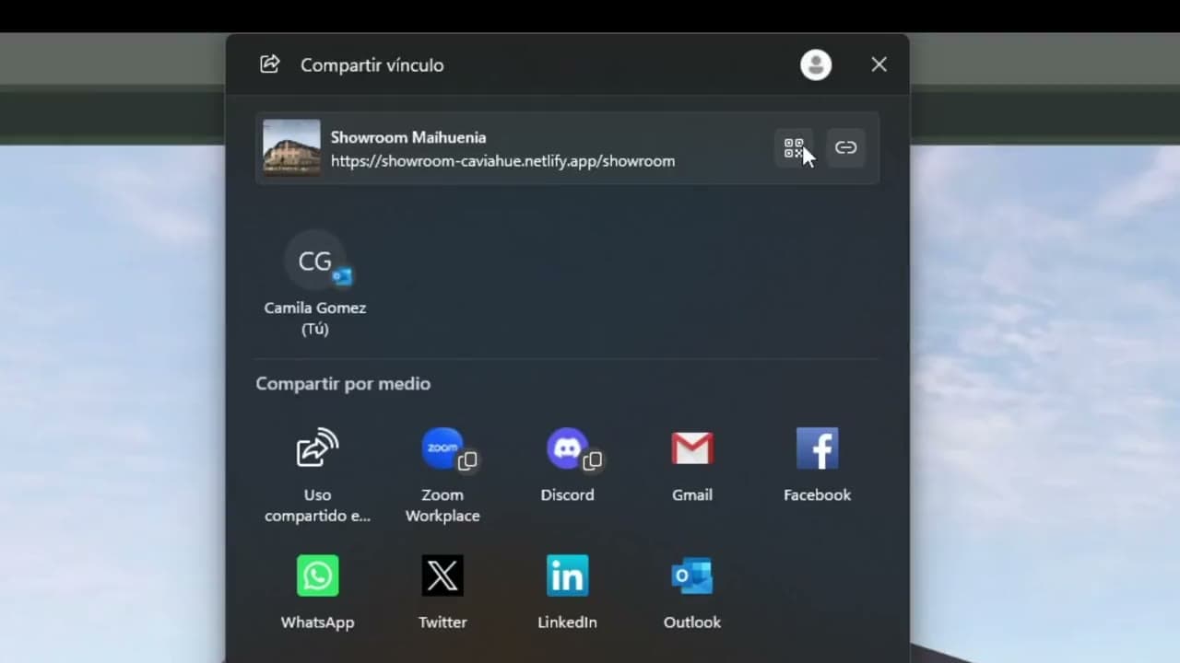Click the Compartir por medio heading

click(x=343, y=383)
